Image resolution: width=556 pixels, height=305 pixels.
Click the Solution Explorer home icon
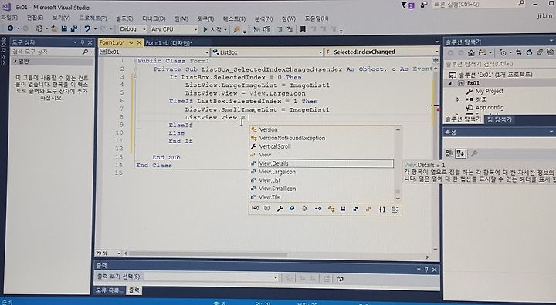pyautogui.click(x=471, y=52)
